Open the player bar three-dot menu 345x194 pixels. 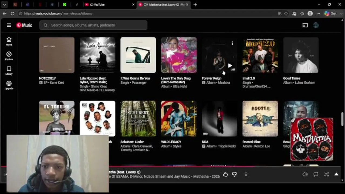pos(246,174)
